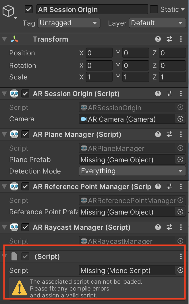Open the context menu on AR Plane Manager

click(181, 134)
